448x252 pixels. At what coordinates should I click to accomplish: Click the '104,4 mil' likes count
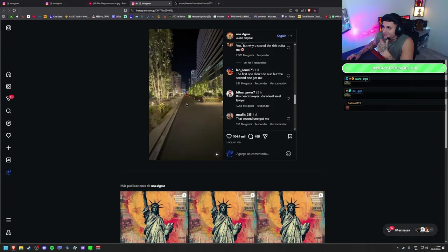239,136
